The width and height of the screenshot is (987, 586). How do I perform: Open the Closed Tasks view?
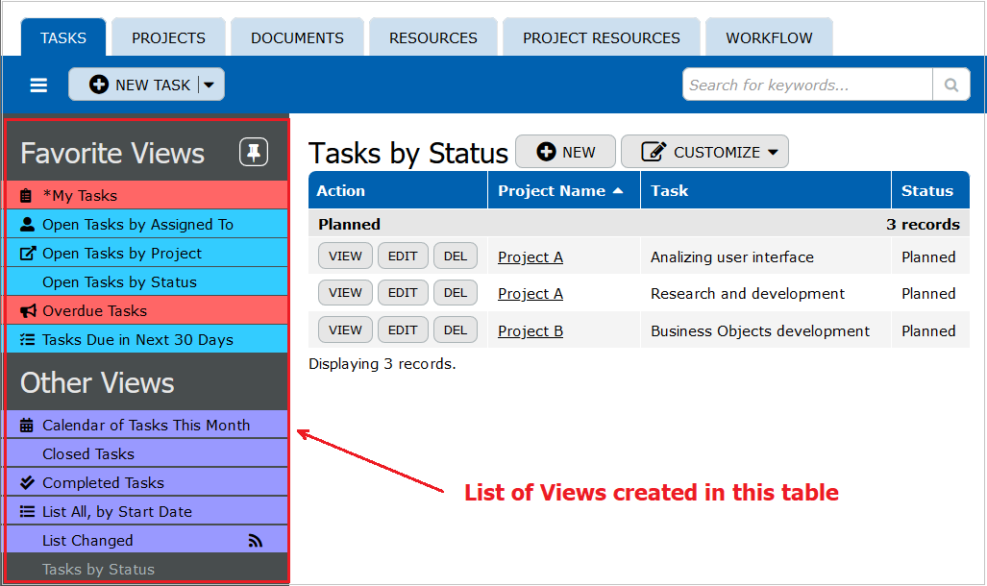coord(147,453)
